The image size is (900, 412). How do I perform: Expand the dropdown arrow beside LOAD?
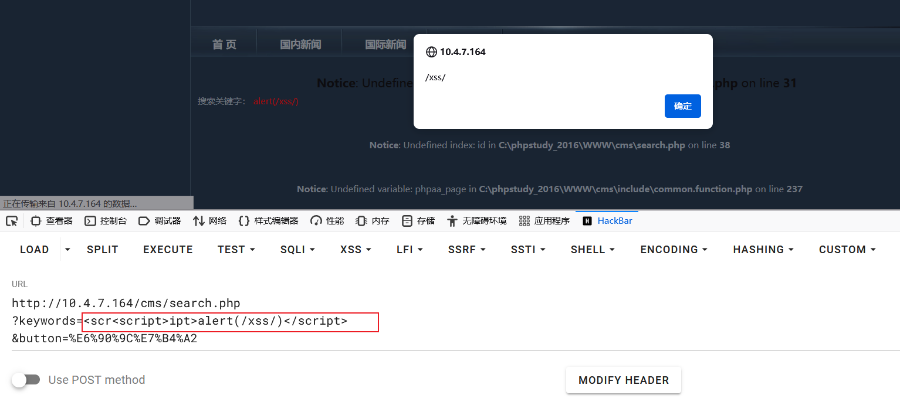[x=67, y=249]
